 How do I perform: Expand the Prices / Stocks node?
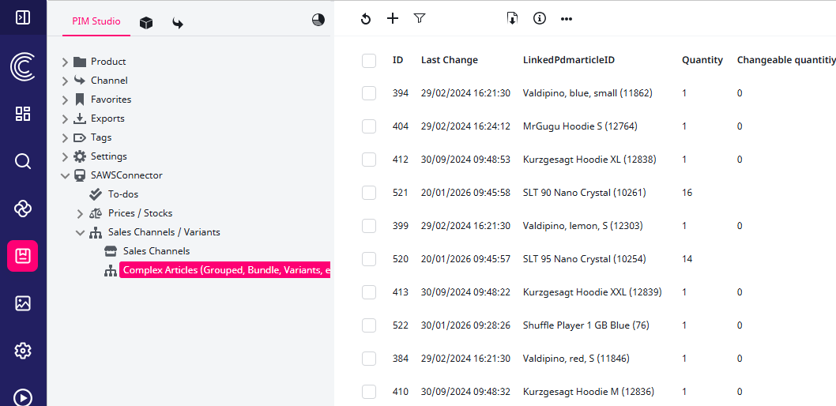click(80, 213)
